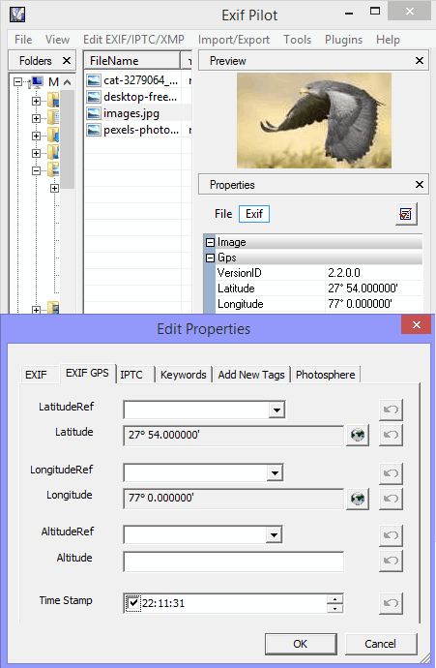Click into the Longitude input field
436x668 pixels.
[x=233, y=498]
